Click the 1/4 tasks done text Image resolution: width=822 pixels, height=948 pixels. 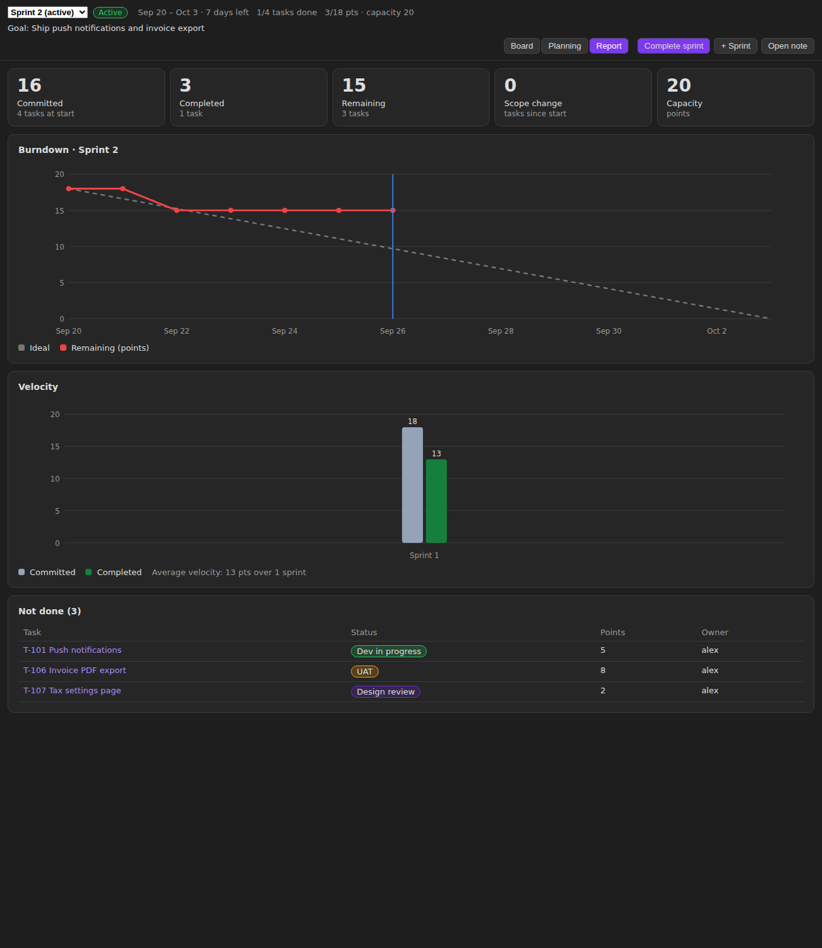(287, 13)
